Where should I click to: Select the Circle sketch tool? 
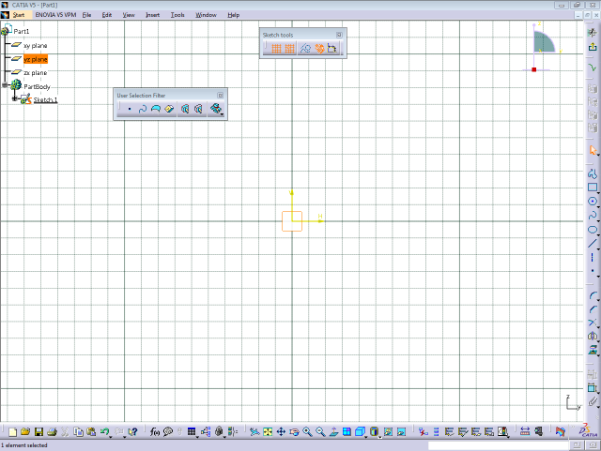click(x=593, y=201)
